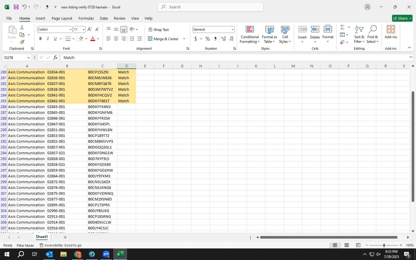Adjust the zoom slider handle
Image resolution: width=416 pixels, height=260 pixels.
click(x=384, y=245)
